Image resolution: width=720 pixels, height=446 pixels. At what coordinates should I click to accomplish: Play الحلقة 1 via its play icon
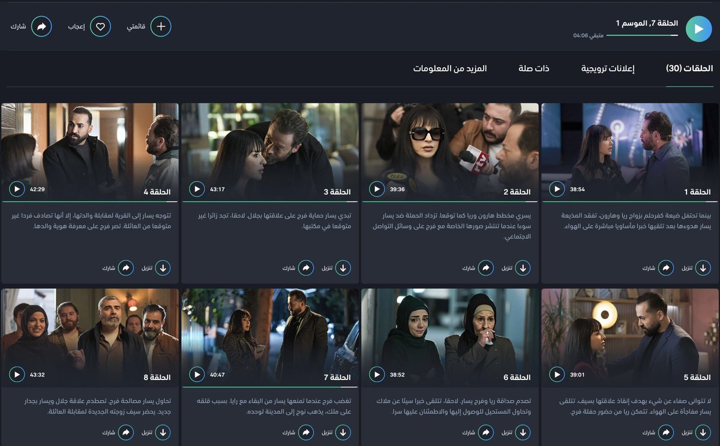tap(557, 189)
